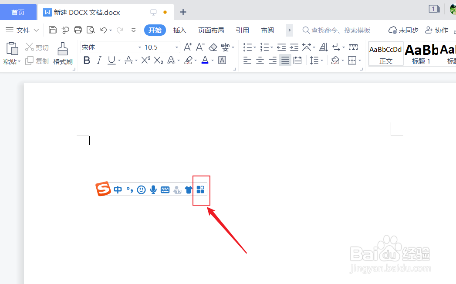Toggle bold formatting
456x284 pixels.
(x=86, y=60)
